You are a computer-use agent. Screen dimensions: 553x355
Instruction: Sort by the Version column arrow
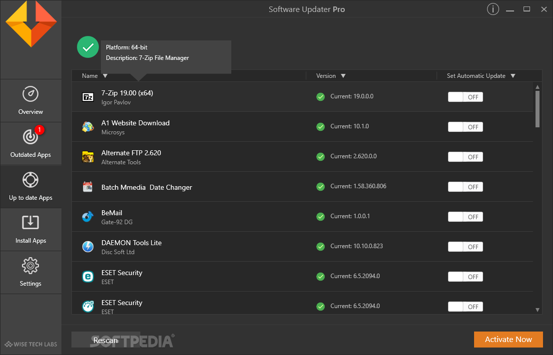pyautogui.click(x=343, y=76)
